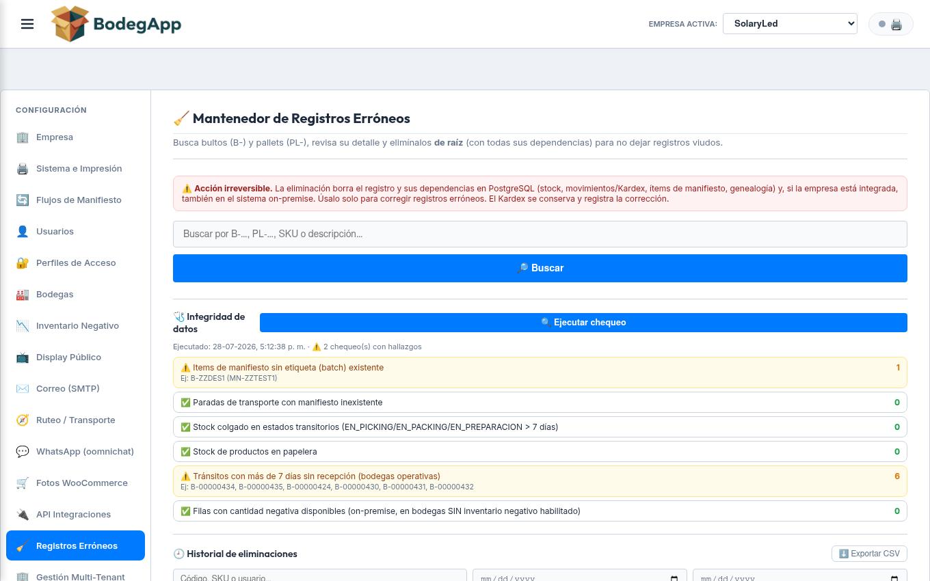Open Display Público settings
The width and height of the screenshot is (930, 581).
point(75,357)
